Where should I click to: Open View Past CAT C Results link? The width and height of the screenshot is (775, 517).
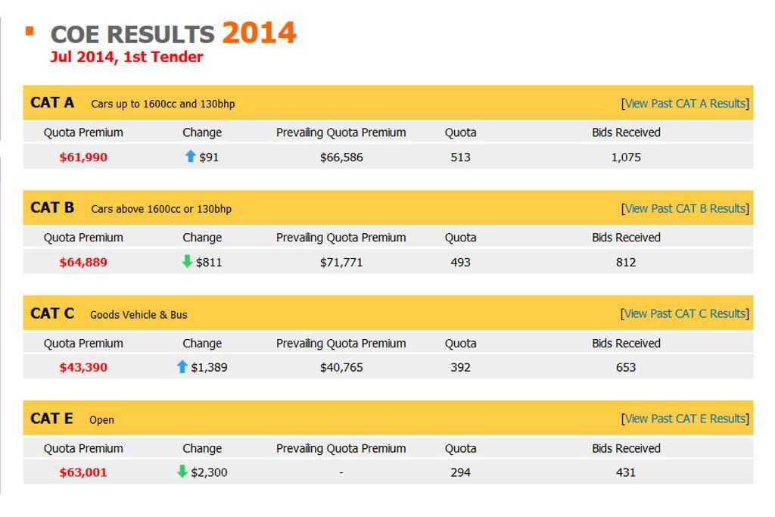pos(685,313)
